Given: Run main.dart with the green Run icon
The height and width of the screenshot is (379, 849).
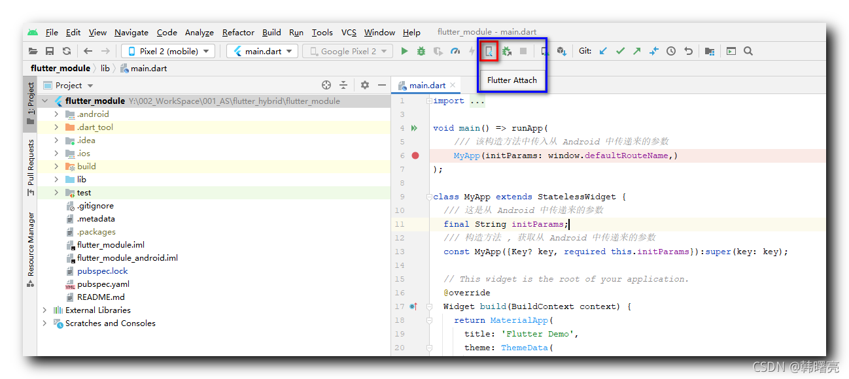Looking at the screenshot, I should (x=405, y=51).
